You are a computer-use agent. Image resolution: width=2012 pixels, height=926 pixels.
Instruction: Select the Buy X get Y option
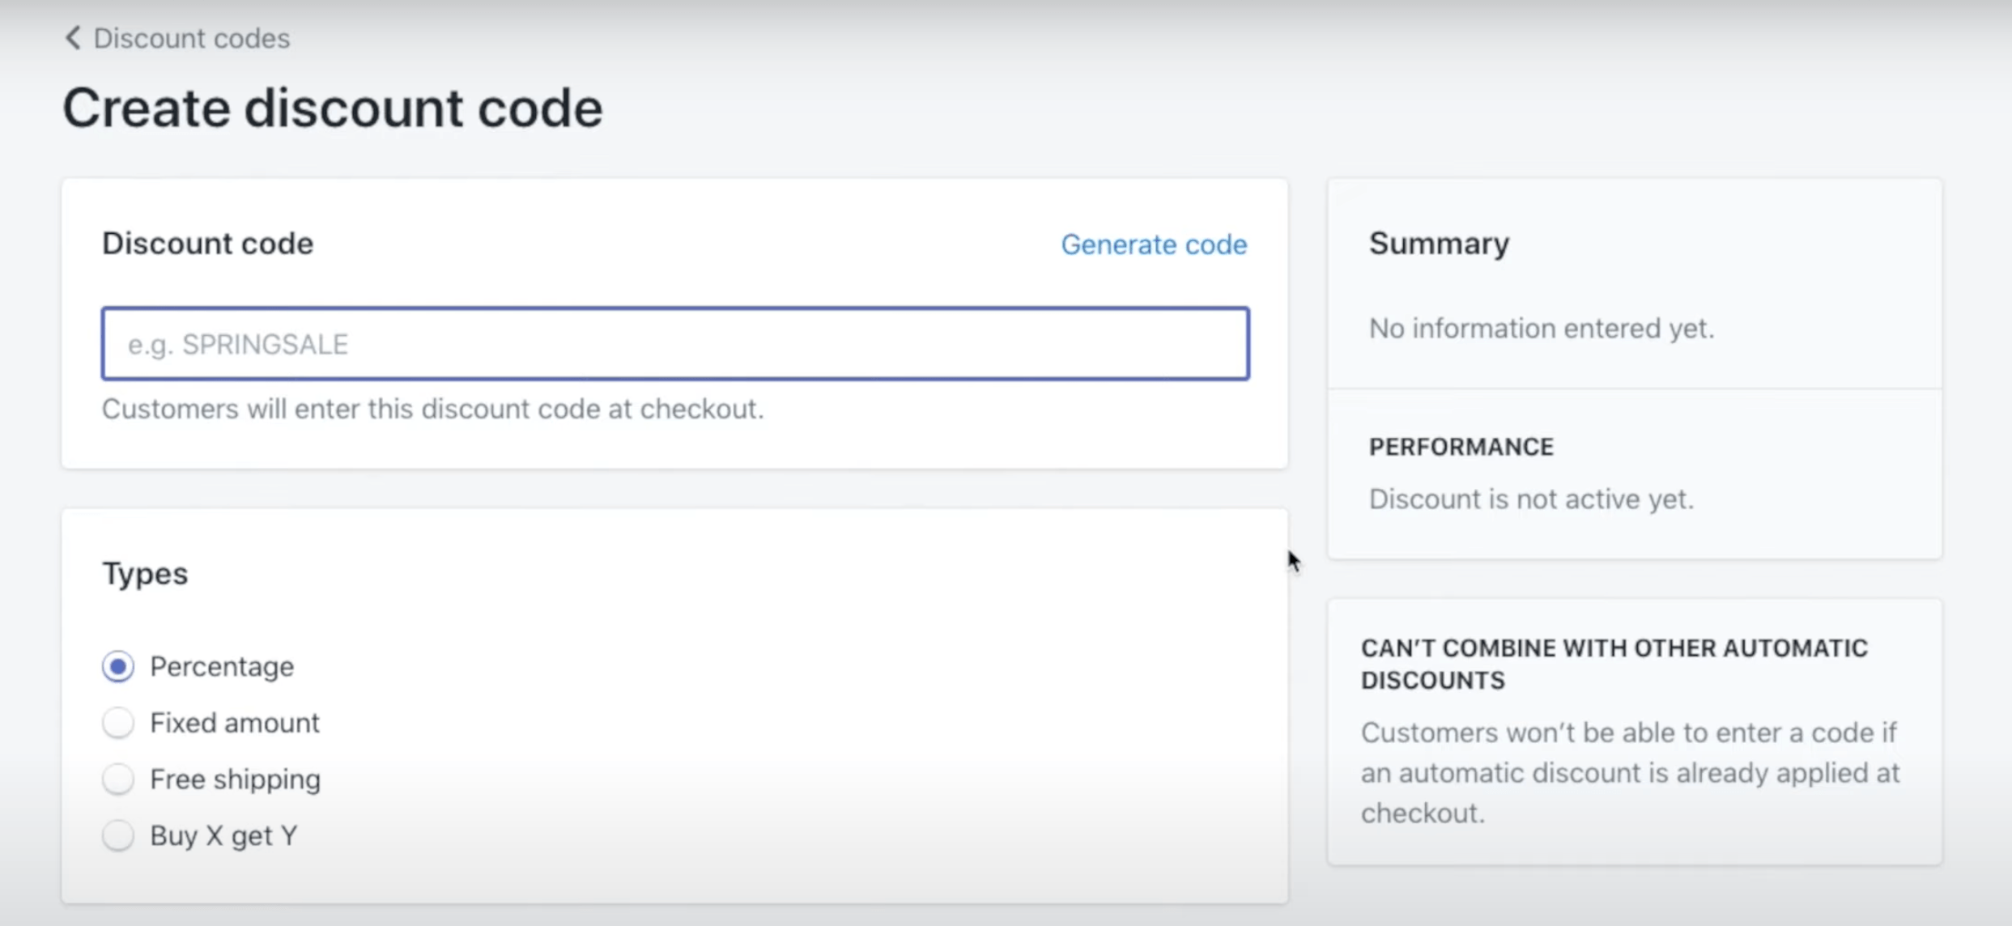(118, 835)
